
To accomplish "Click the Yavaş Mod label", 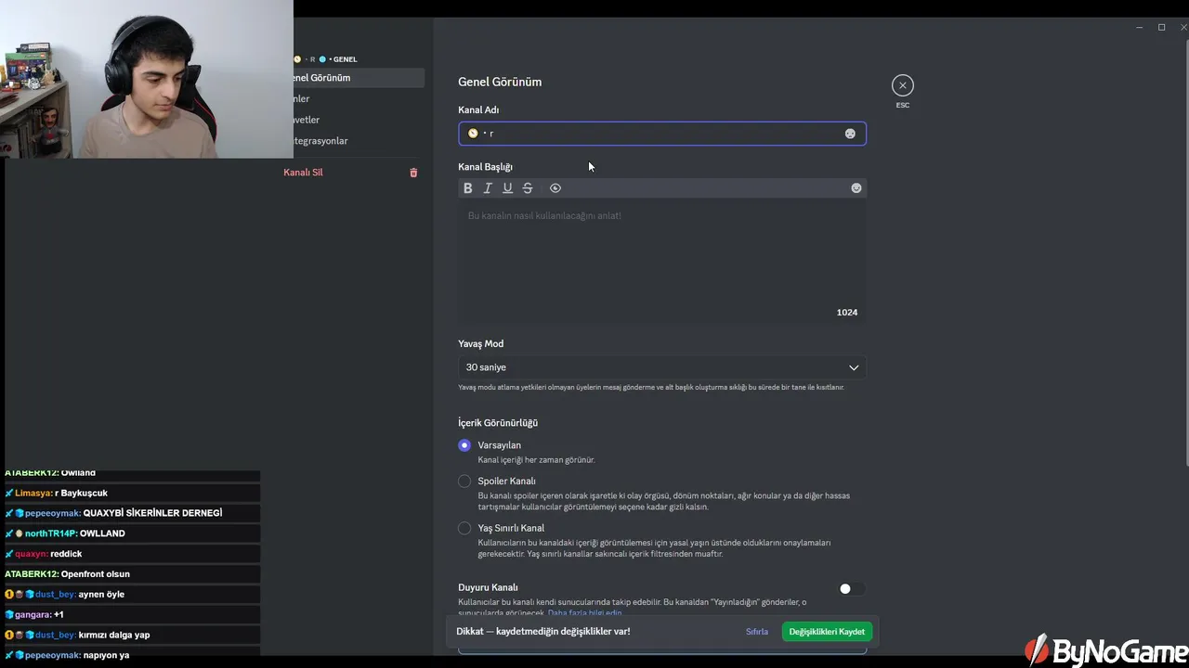I will (x=481, y=344).
